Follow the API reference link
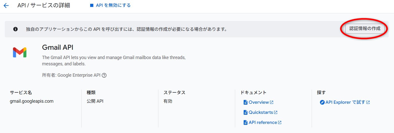 click(x=263, y=122)
